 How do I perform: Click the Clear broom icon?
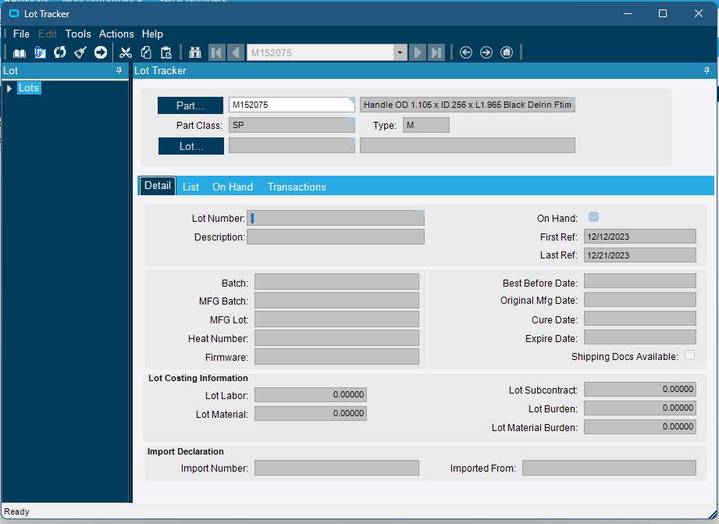click(80, 52)
